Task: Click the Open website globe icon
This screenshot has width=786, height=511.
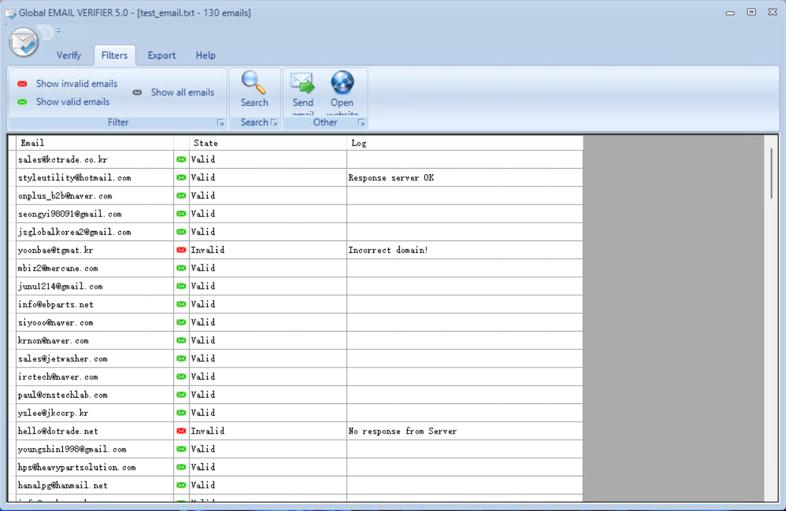Action: coord(342,82)
